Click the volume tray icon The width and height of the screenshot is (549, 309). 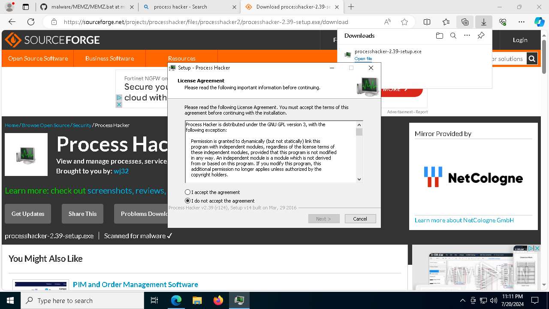coord(494,301)
